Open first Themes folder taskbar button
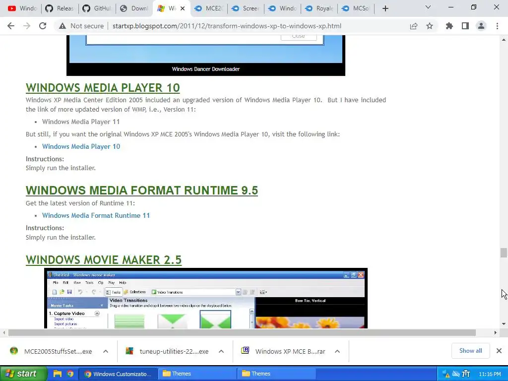 [x=197, y=374]
